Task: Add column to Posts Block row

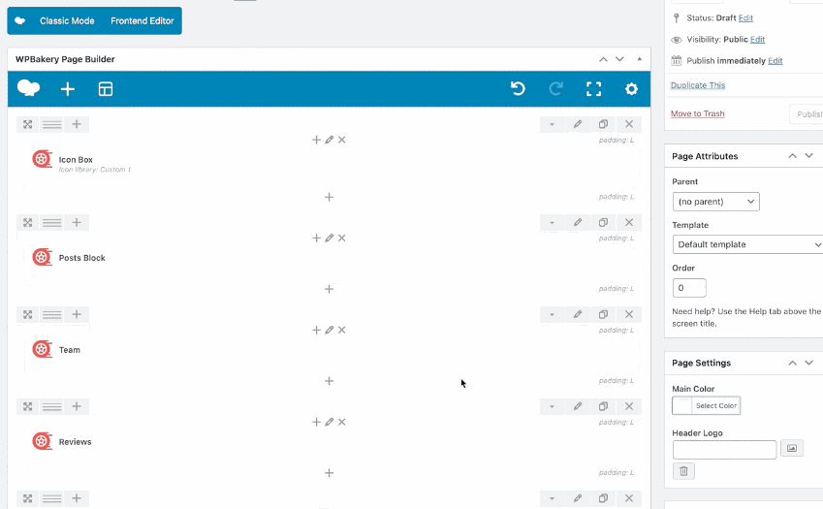Action: coord(77,222)
